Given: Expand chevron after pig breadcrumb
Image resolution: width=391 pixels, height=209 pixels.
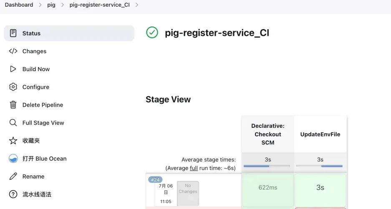Looking at the screenshot, I should pyautogui.click(x=62, y=5).
